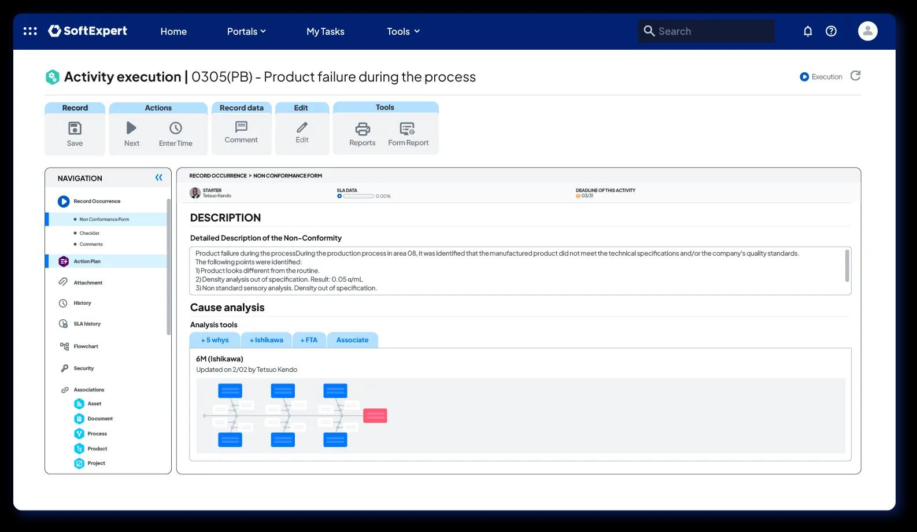Viewport: 917px width, 532px height.
Task: Click the Document hexagon icon
Action: [79, 419]
